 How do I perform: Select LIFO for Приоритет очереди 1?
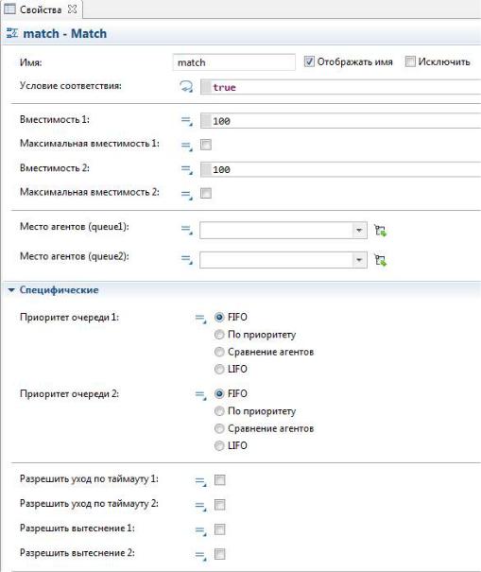[x=219, y=369]
